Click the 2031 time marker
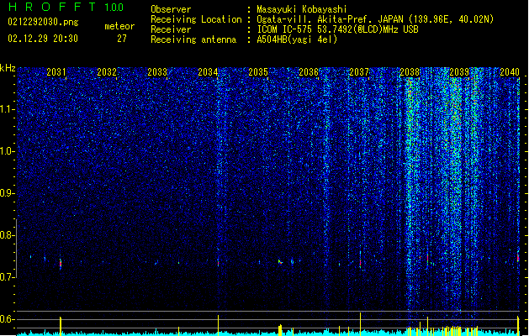The image size is (529, 336). pyautogui.click(x=56, y=72)
